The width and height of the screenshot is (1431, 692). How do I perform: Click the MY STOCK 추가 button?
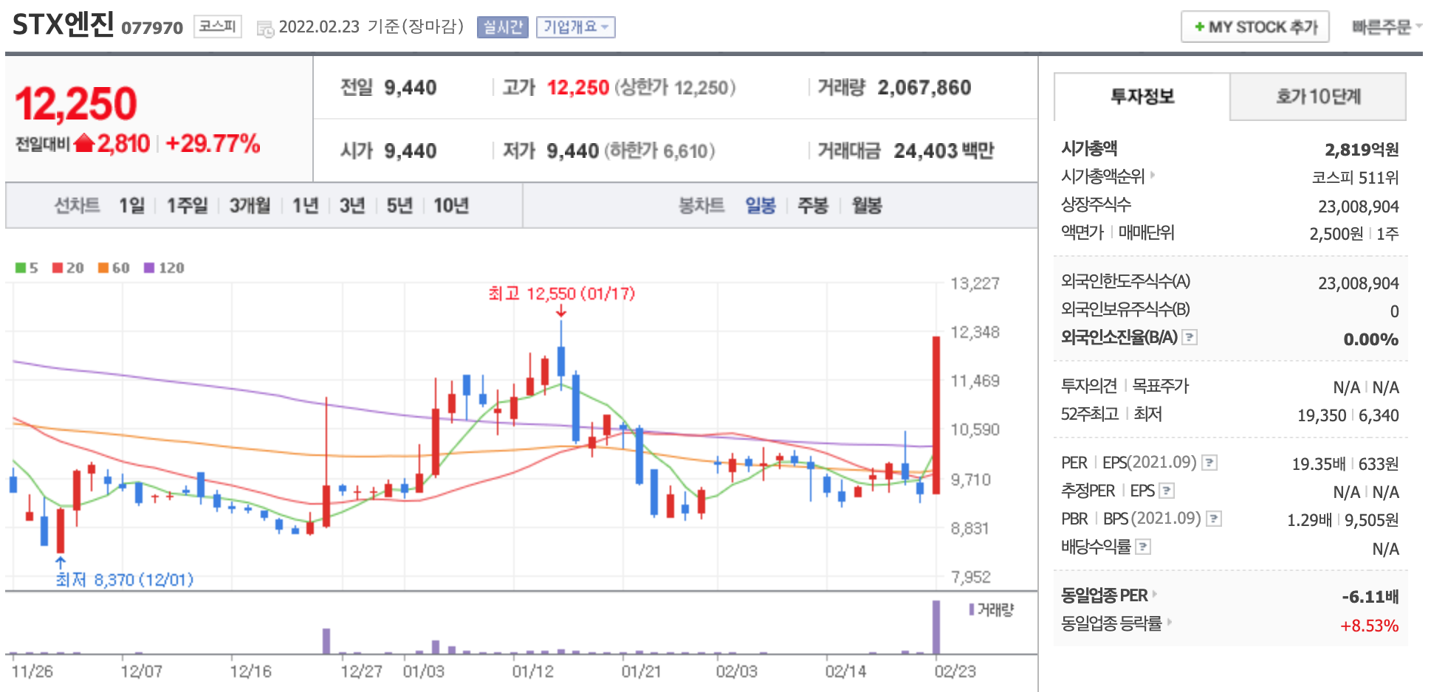[1255, 27]
